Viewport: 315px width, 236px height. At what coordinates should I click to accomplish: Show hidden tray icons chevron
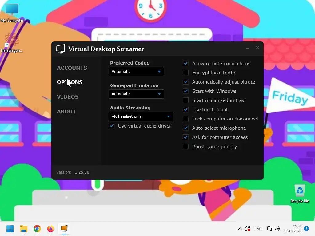240,229
